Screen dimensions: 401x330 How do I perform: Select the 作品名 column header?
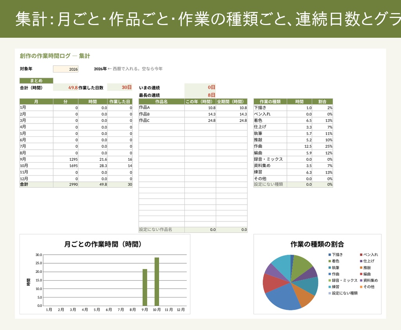coord(162,102)
